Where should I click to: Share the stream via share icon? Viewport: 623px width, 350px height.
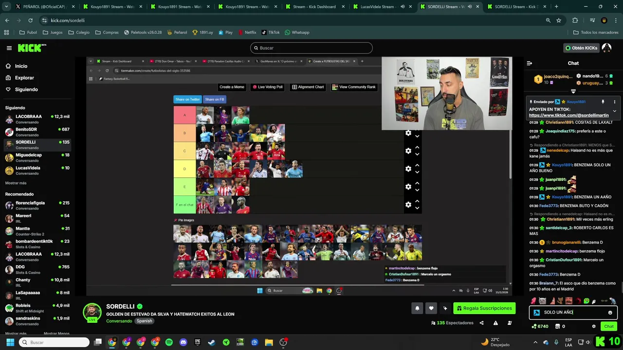pos(481,323)
